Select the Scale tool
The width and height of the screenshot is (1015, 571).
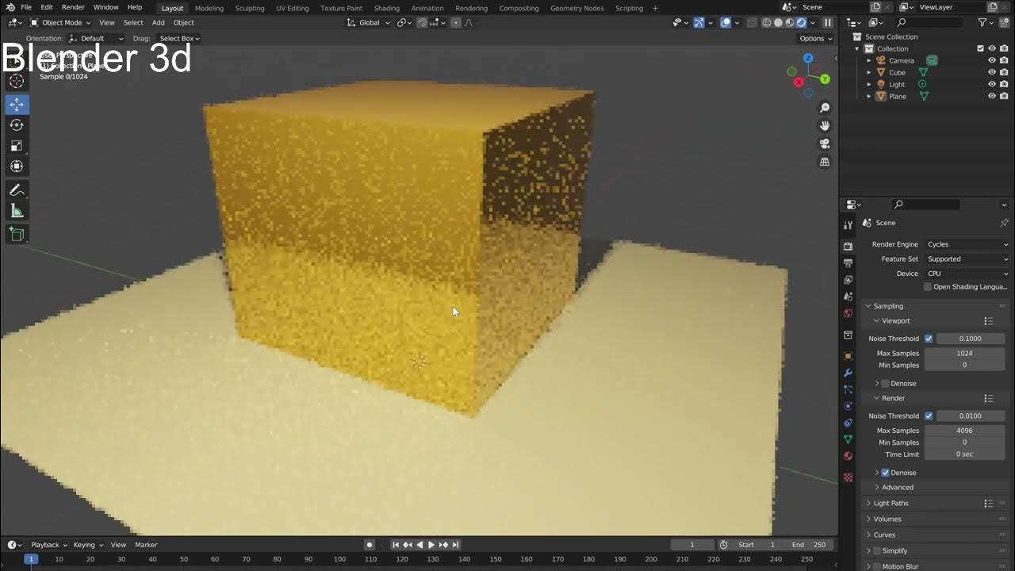tap(17, 146)
